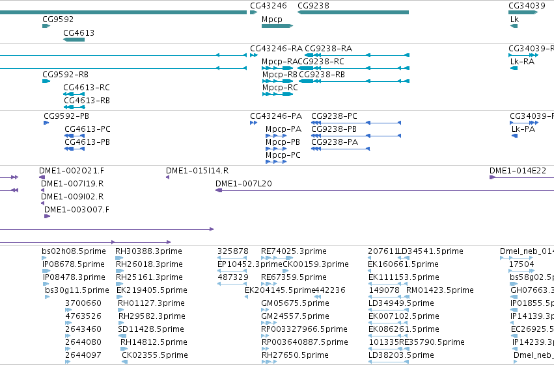This screenshot has width=554, height=365.
Task: Select the bs02h08.5prime EST label
Action: click(74, 251)
